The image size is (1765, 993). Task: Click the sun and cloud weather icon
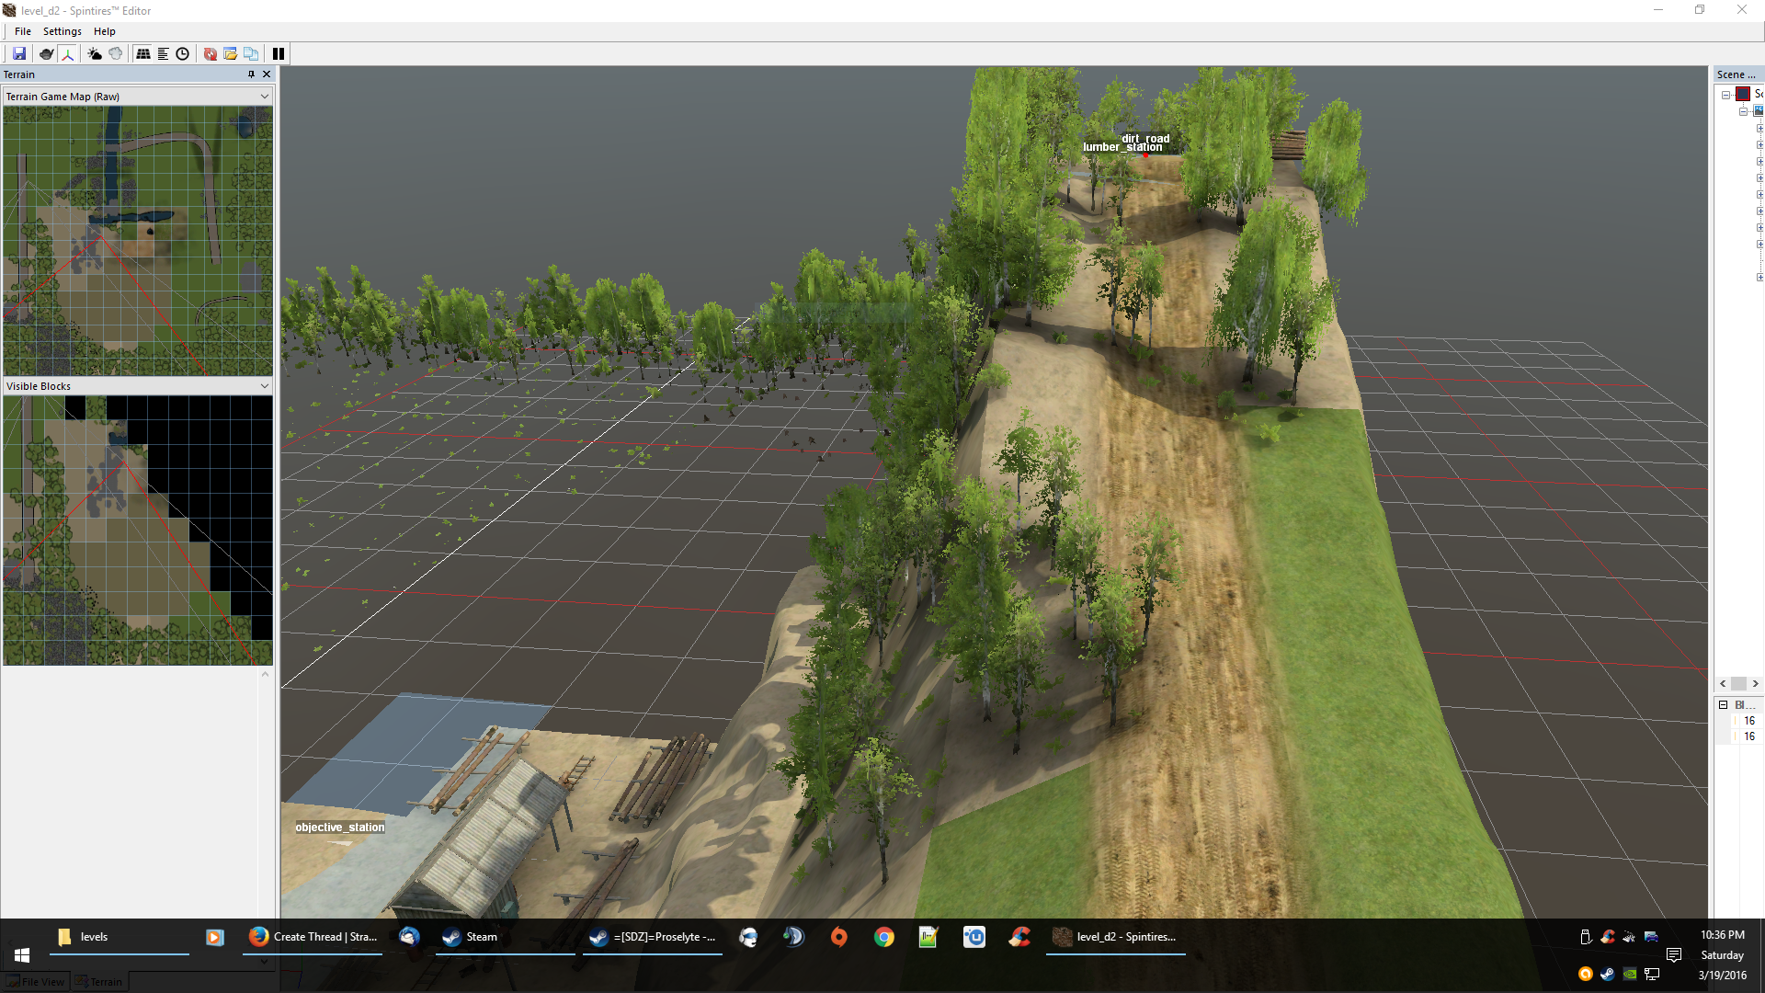94,53
